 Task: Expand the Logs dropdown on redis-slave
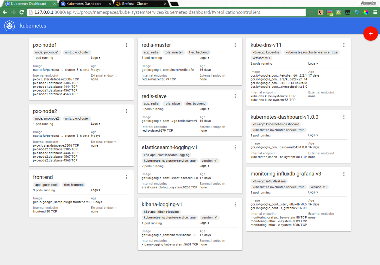tap(204, 109)
